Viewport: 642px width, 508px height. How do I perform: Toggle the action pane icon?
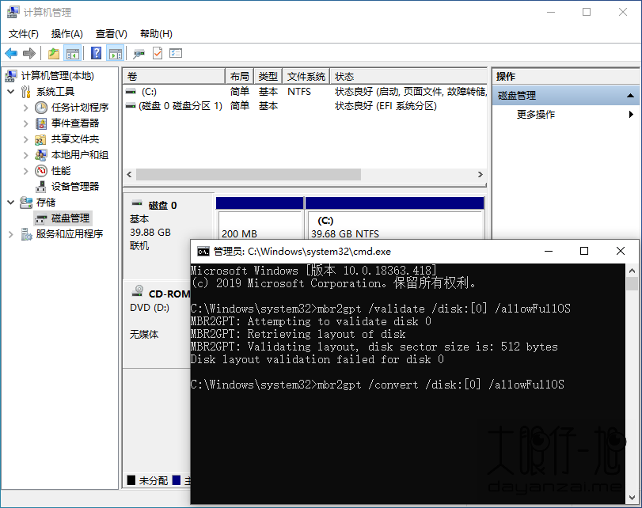click(116, 52)
